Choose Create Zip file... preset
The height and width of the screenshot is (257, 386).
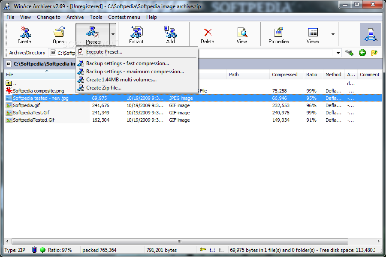pos(137,88)
